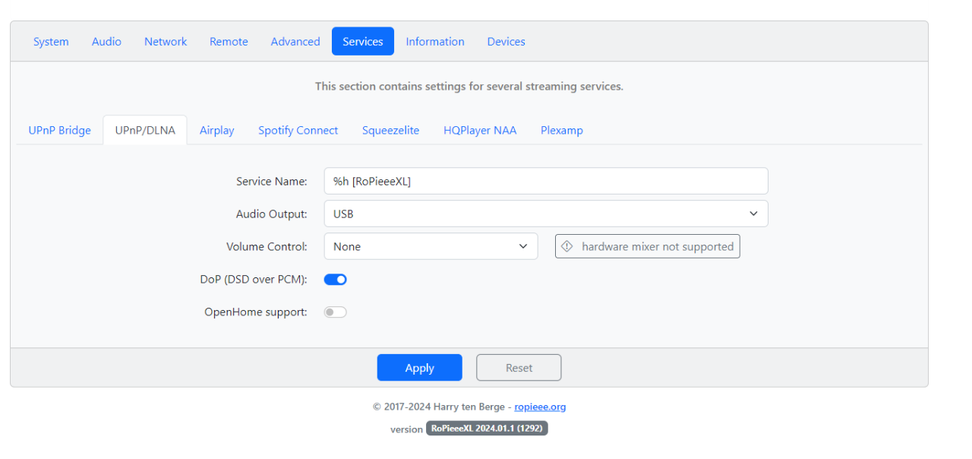Open the HQPlayer NAA sub-tab

480,130
